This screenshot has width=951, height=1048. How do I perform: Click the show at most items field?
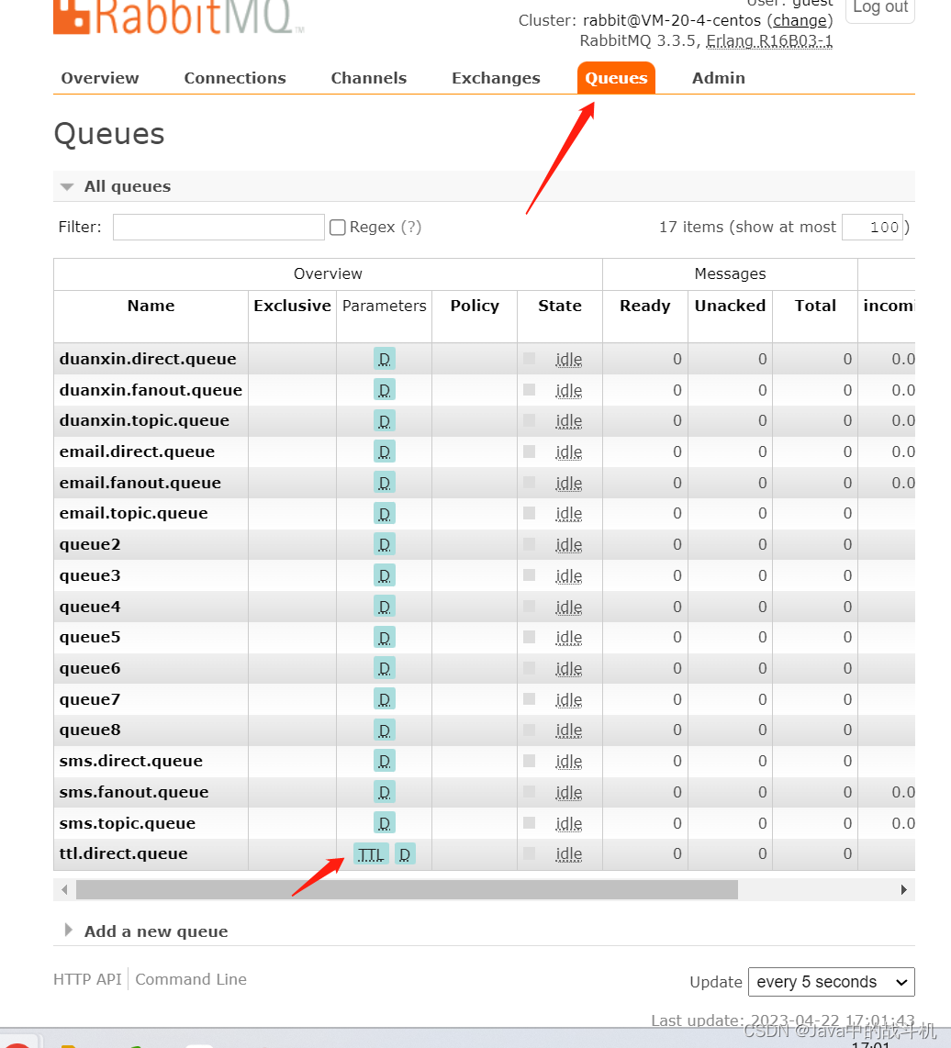click(872, 228)
